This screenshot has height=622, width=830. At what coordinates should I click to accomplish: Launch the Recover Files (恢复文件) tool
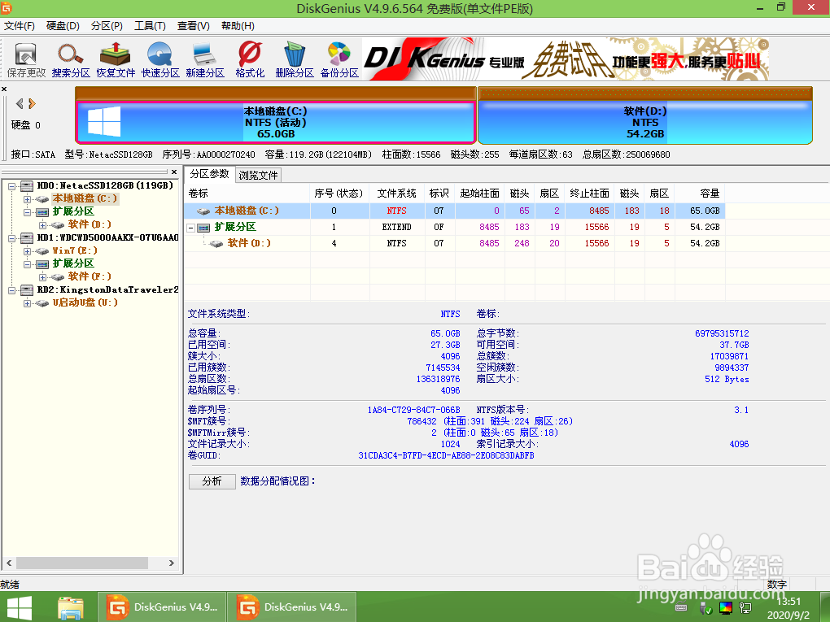click(x=116, y=60)
